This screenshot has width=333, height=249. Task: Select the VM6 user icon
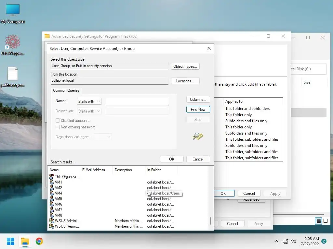(52, 204)
